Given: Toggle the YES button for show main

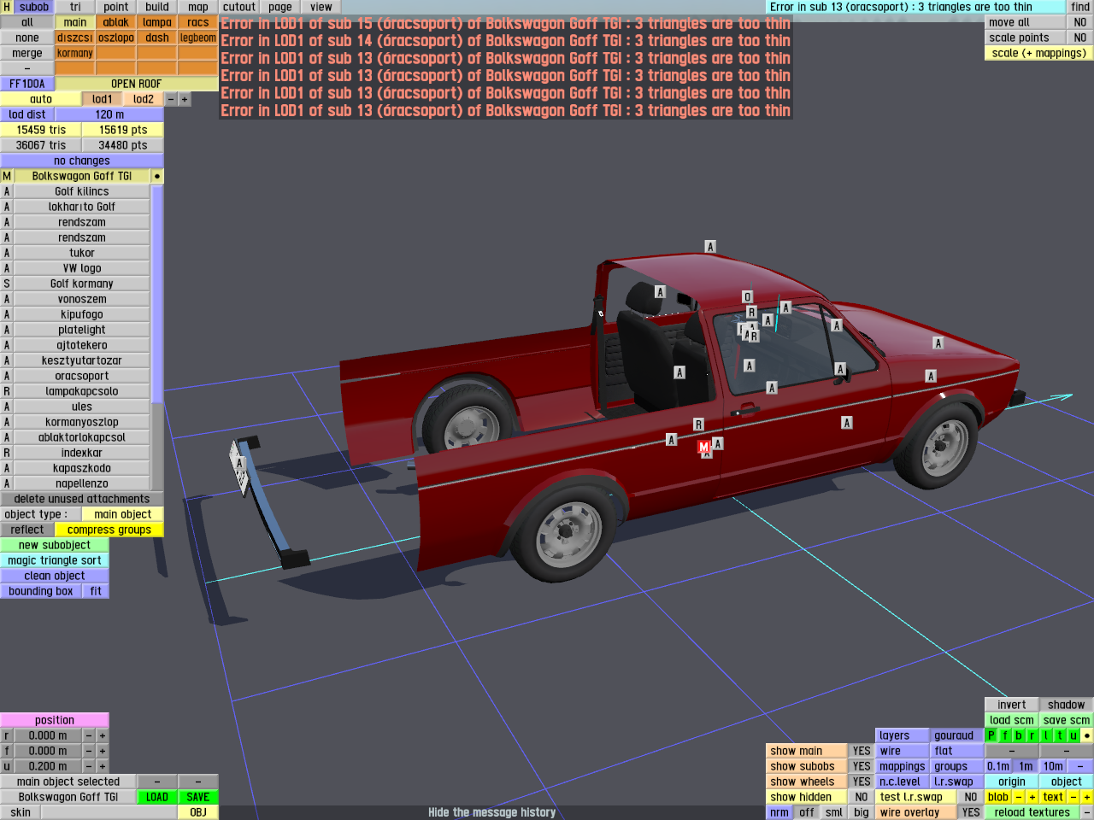Looking at the screenshot, I should [862, 751].
